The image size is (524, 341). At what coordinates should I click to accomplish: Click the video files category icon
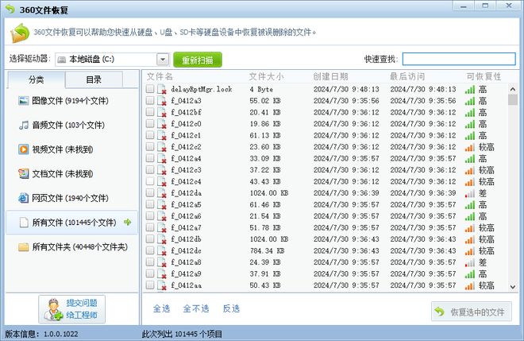pyautogui.click(x=24, y=149)
